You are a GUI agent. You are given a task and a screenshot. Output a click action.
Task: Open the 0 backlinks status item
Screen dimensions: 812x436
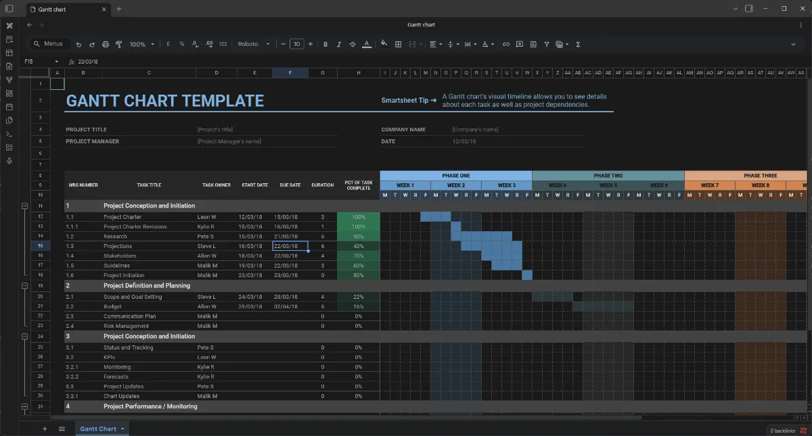(783, 431)
